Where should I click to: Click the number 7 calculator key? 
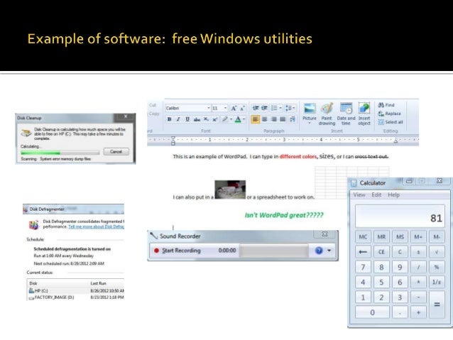tap(363, 267)
